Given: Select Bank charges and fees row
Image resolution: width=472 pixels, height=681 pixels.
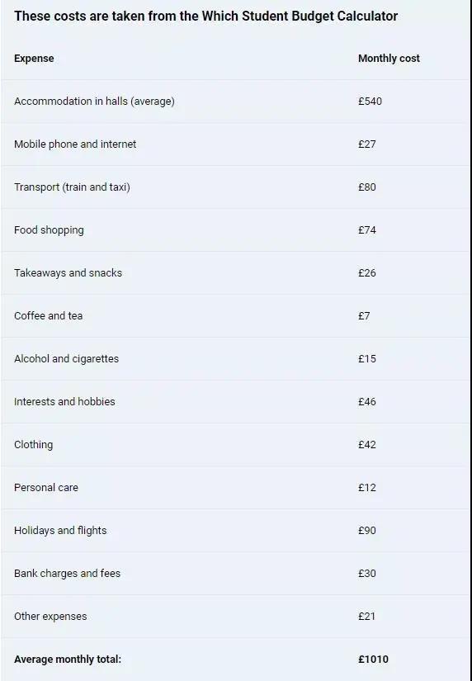Looking at the screenshot, I should (236, 574).
